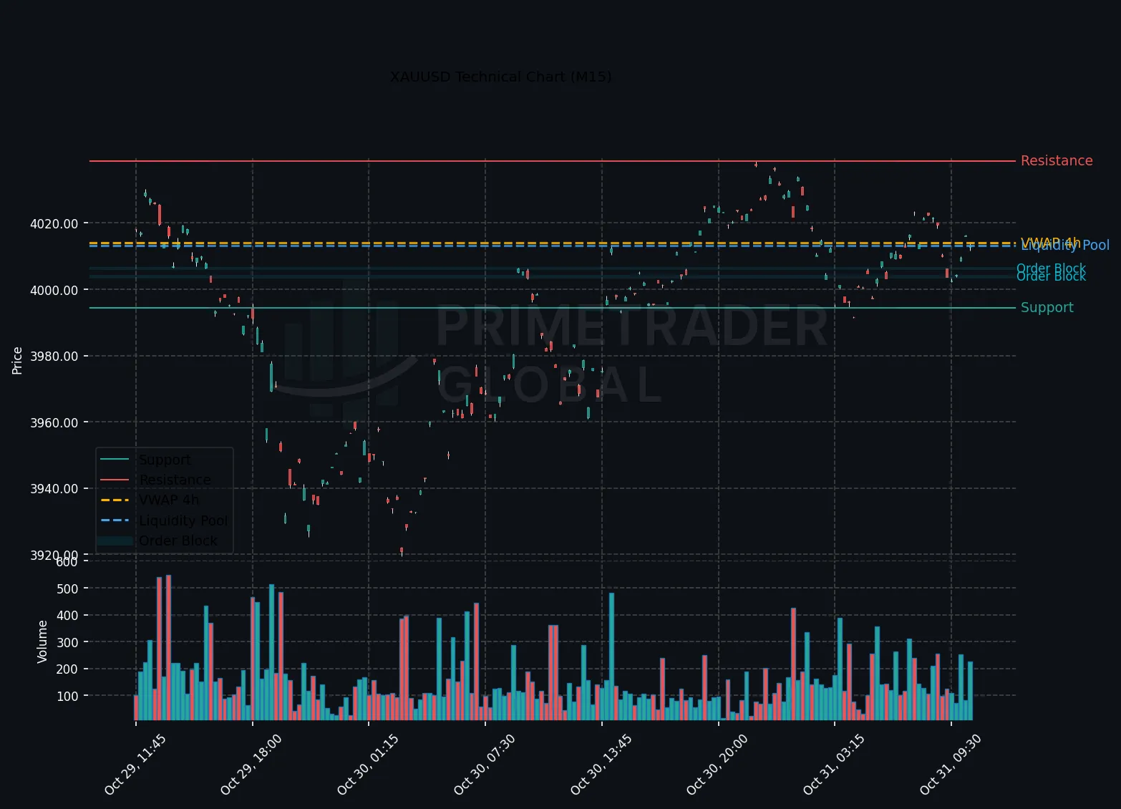Click the Resistance entry in the legend box
This screenshot has height=809, width=1121.
coord(175,480)
